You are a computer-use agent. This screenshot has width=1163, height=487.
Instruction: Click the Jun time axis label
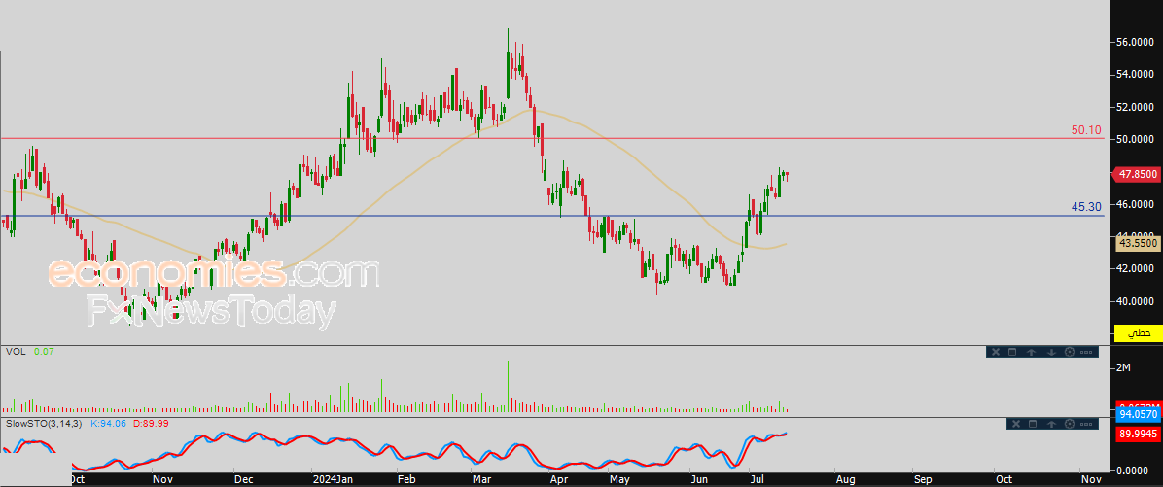pos(699,479)
